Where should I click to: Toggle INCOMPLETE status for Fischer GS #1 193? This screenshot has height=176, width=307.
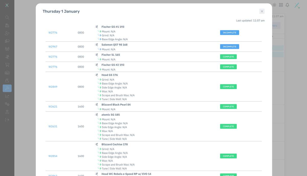coord(229,33)
